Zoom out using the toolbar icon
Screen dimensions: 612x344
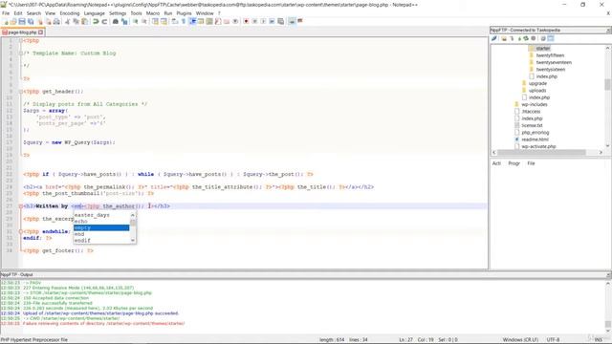tap(144, 21)
